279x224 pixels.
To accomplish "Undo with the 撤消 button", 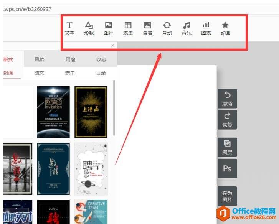I will click(227, 99).
